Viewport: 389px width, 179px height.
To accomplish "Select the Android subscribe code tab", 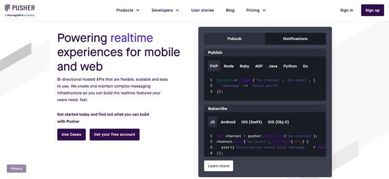I will pos(228,122).
